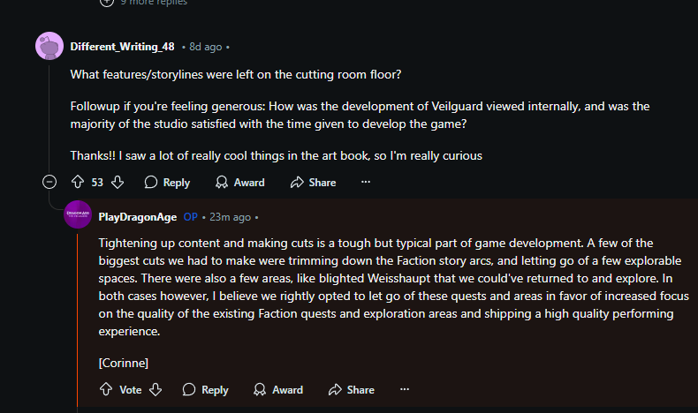Image resolution: width=698 pixels, height=413 pixels.
Task: Reply to Different_Writing_48's comment
Action: point(167,182)
